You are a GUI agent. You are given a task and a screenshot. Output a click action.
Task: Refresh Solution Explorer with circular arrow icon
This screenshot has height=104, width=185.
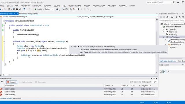[180, 17]
